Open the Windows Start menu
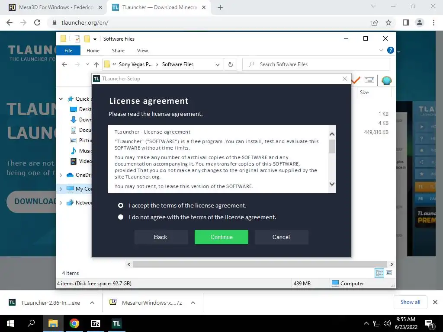Viewport: 443px width, 332px height. [x=10, y=323]
